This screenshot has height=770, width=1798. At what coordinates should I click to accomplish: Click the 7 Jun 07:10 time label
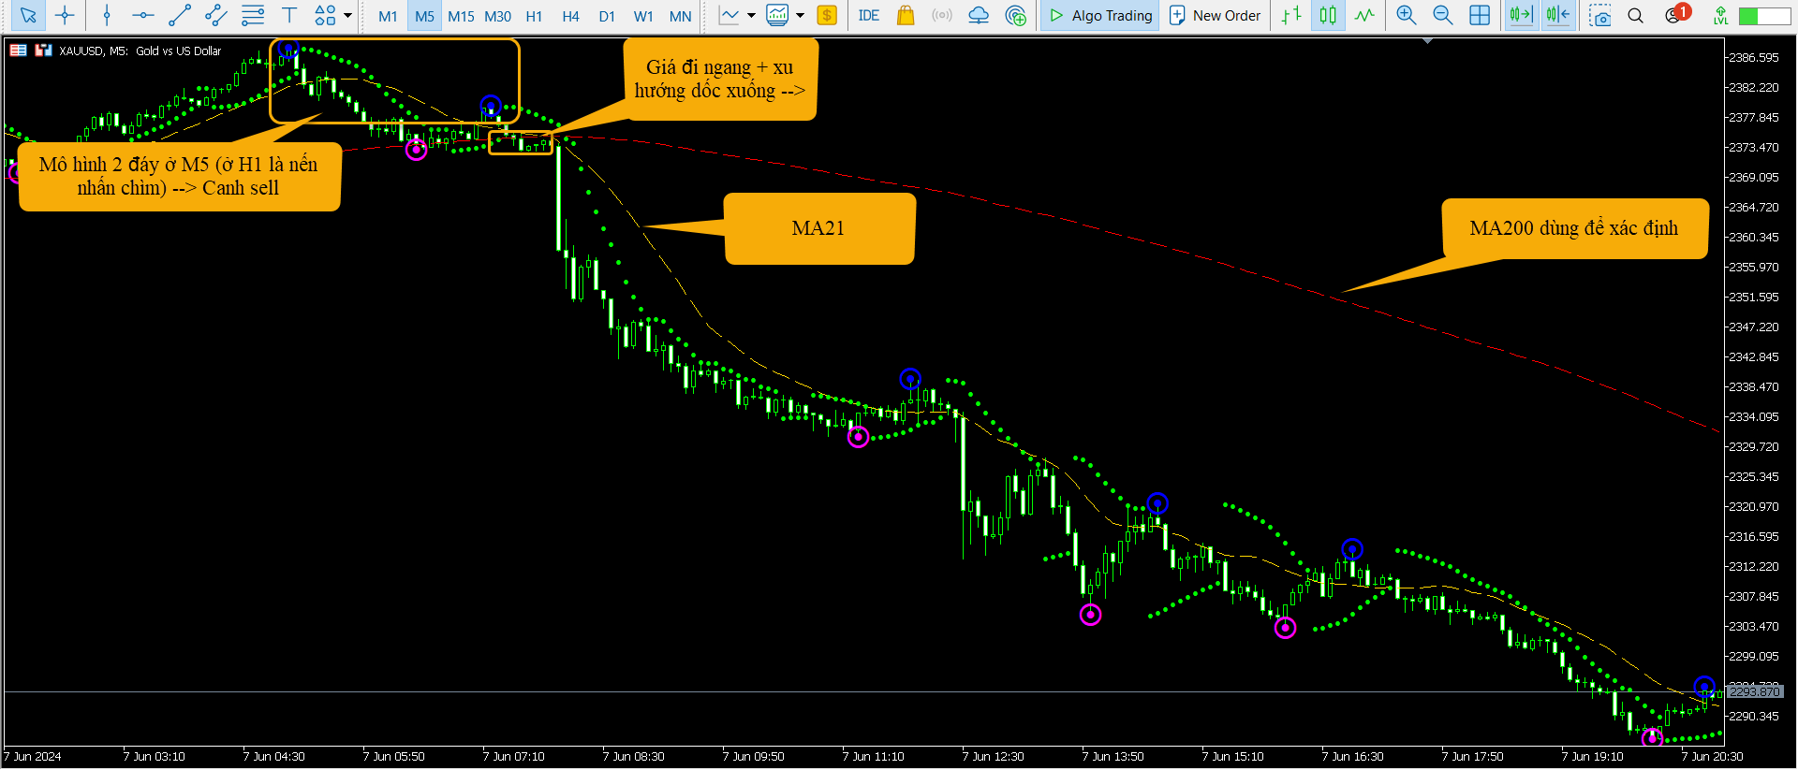(514, 756)
